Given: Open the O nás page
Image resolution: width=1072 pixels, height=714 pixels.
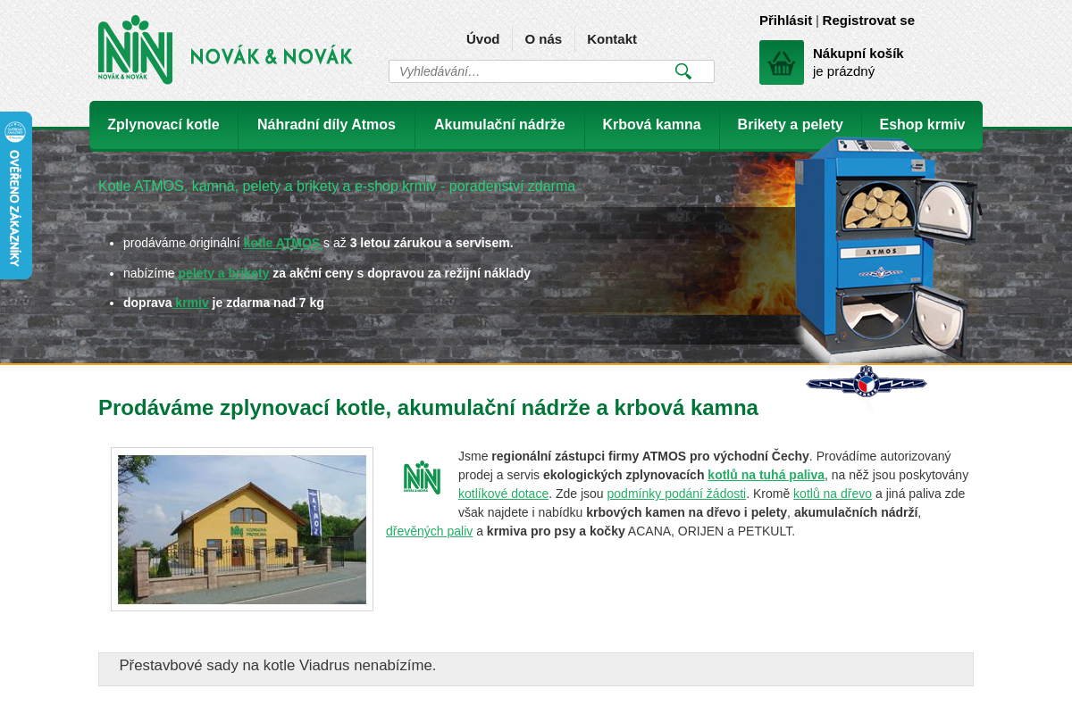Looking at the screenshot, I should [543, 38].
